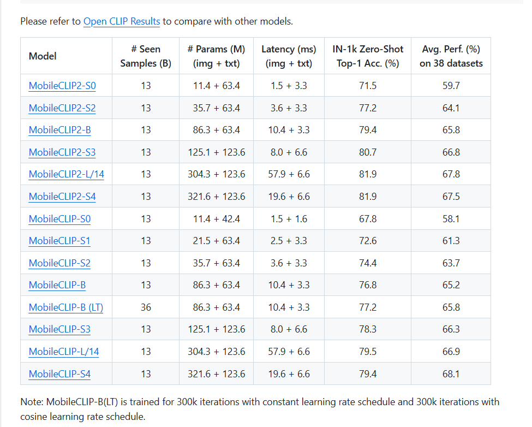Viewport: 532px width, 427px height.
Task: Click the Latency (ms) column header
Action: click(289, 56)
